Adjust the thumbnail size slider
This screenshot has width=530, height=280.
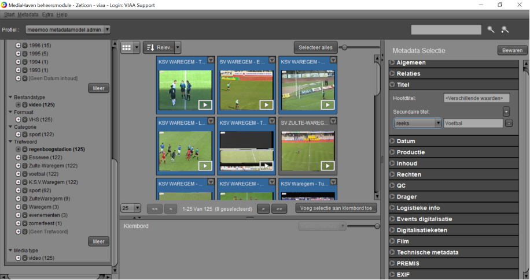[344, 47]
